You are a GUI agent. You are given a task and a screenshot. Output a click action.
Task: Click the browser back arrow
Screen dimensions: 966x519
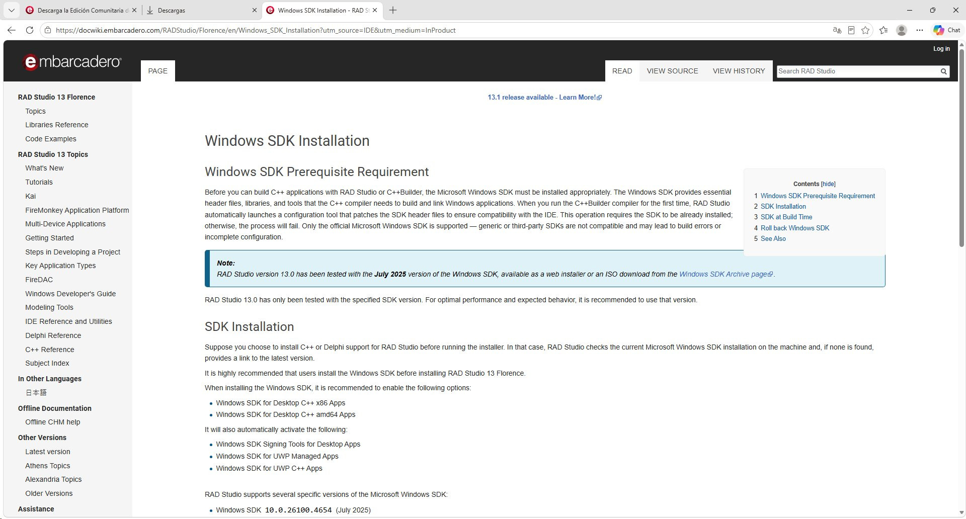(x=11, y=30)
